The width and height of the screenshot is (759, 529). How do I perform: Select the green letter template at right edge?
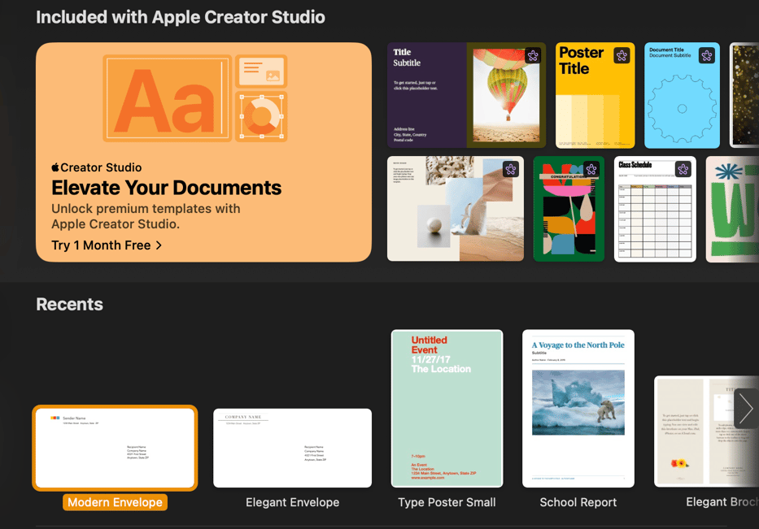tap(732, 208)
